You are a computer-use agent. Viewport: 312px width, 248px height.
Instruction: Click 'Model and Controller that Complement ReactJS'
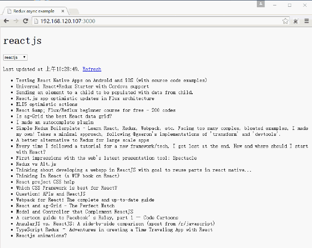click(75, 211)
